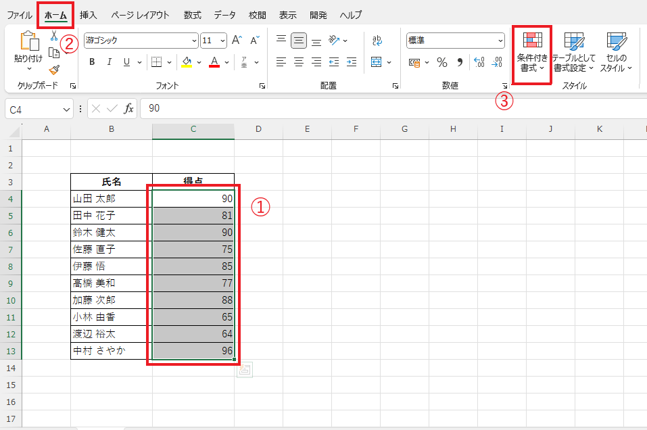Switch to the 開発 tab
This screenshot has width=647, height=430.
318,16
